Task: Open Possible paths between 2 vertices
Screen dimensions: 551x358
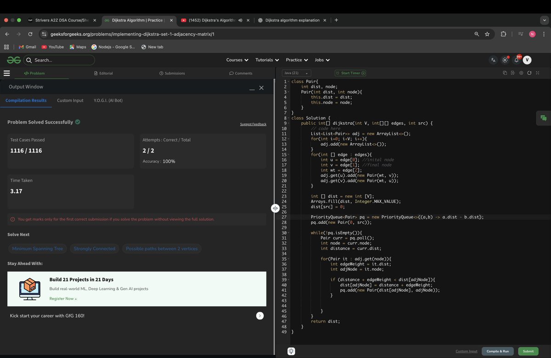Action: pos(162,248)
